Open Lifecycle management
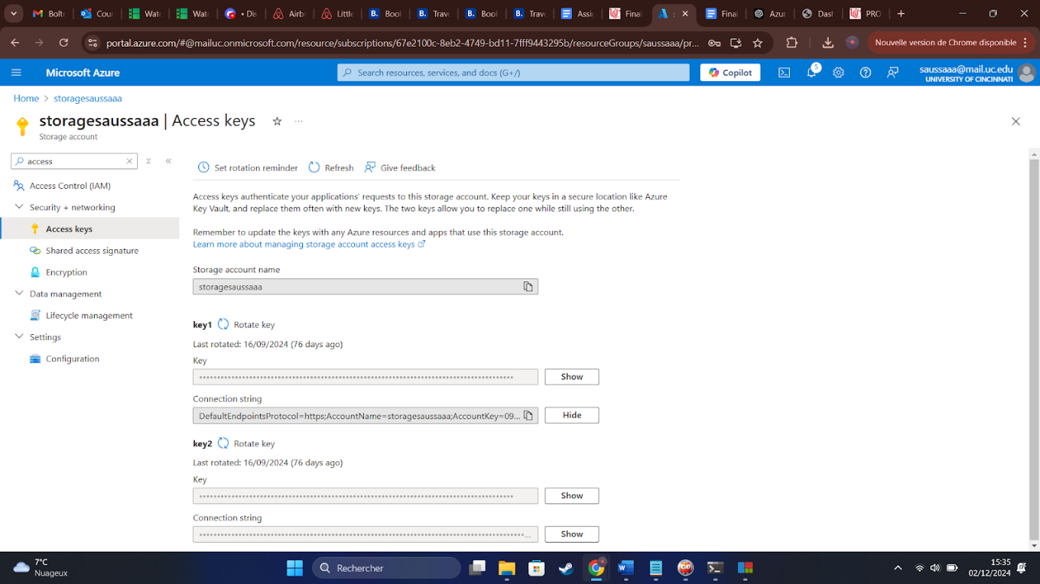The image size is (1040, 584). click(89, 315)
